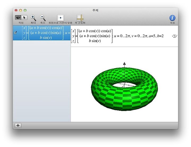The width and height of the screenshot is (191, 147).
Task: Add new equation with plus button
Action: pos(18,125)
